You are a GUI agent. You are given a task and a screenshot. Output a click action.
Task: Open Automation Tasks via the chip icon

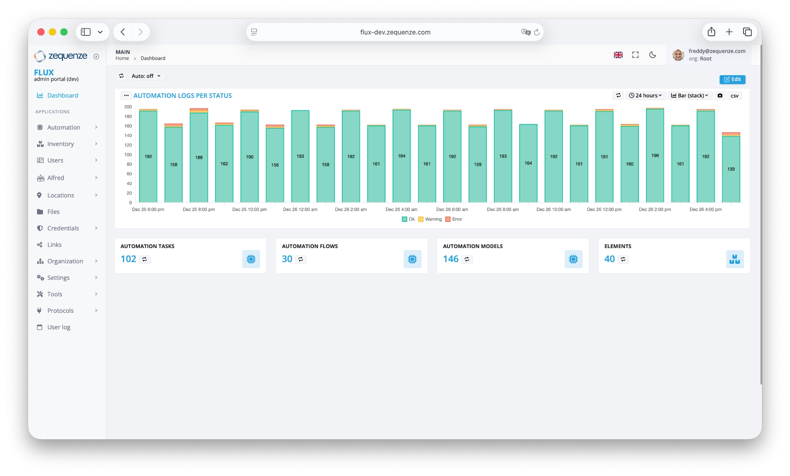pyautogui.click(x=251, y=259)
